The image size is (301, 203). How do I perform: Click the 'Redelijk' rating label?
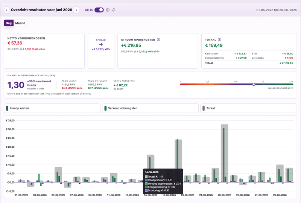pyautogui.click(x=32, y=85)
